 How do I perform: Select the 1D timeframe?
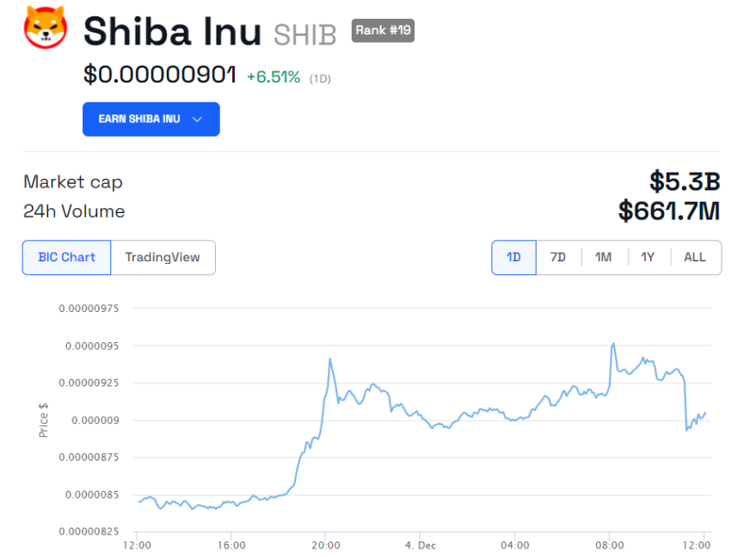point(513,256)
